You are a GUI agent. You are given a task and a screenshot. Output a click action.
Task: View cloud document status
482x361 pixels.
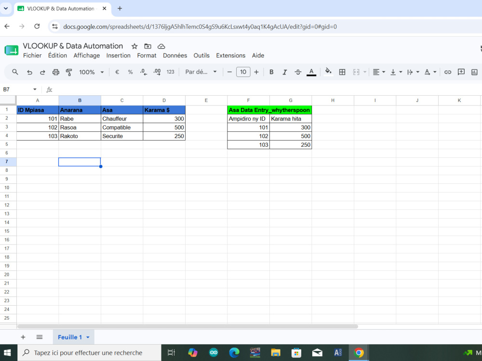click(x=161, y=46)
